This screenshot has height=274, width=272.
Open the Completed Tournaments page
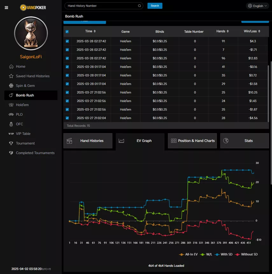click(35, 153)
